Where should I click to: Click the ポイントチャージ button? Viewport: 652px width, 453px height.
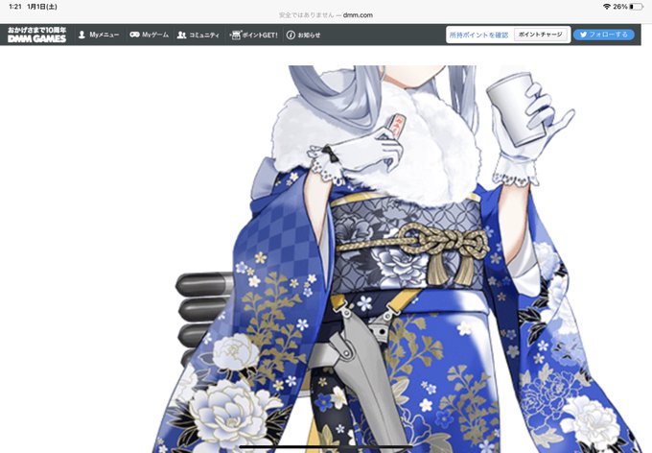point(540,35)
